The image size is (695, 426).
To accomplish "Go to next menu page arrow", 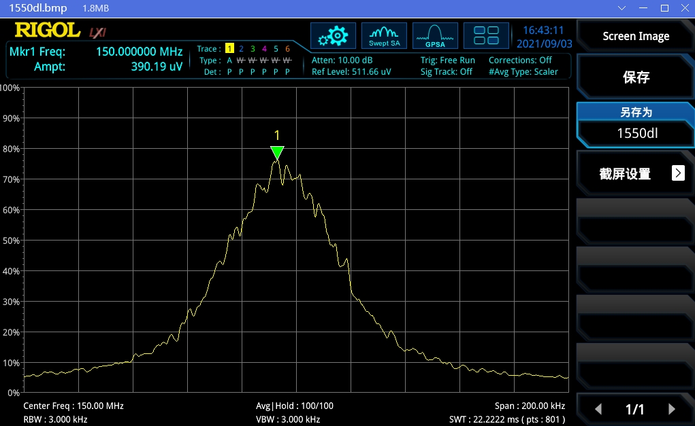I will pyautogui.click(x=672, y=409).
